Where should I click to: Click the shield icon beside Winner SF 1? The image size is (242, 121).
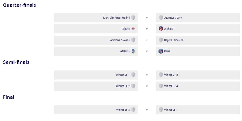[x=161, y=110]
